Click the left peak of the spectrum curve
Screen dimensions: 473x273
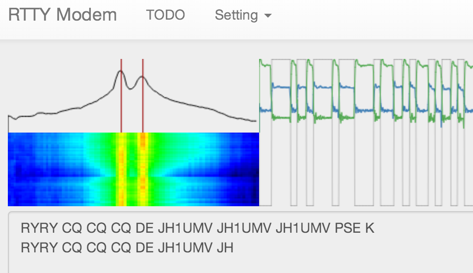click(121, 71)
